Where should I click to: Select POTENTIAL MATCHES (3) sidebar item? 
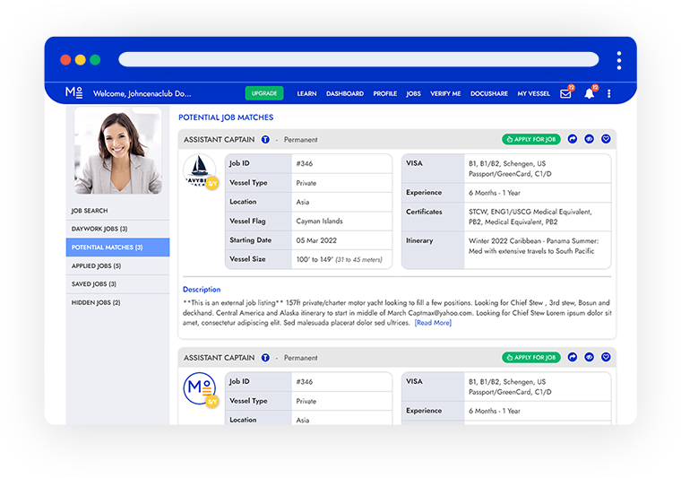[117, 248]
